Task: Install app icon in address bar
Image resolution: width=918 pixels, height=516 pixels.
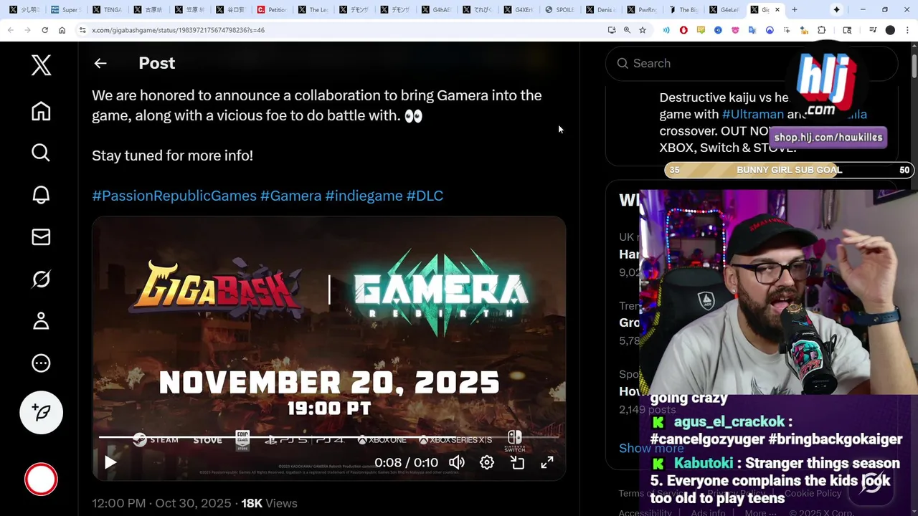Action: coord(611,30)
